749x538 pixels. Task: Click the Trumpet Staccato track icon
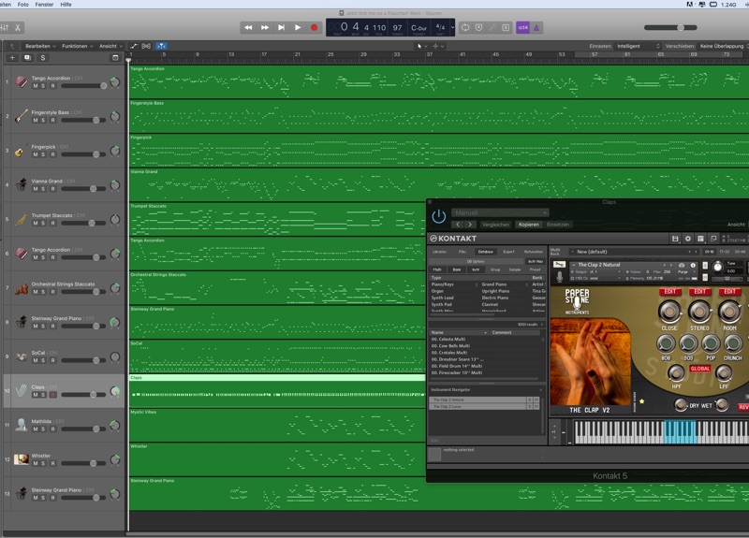(x=21, y=219)
